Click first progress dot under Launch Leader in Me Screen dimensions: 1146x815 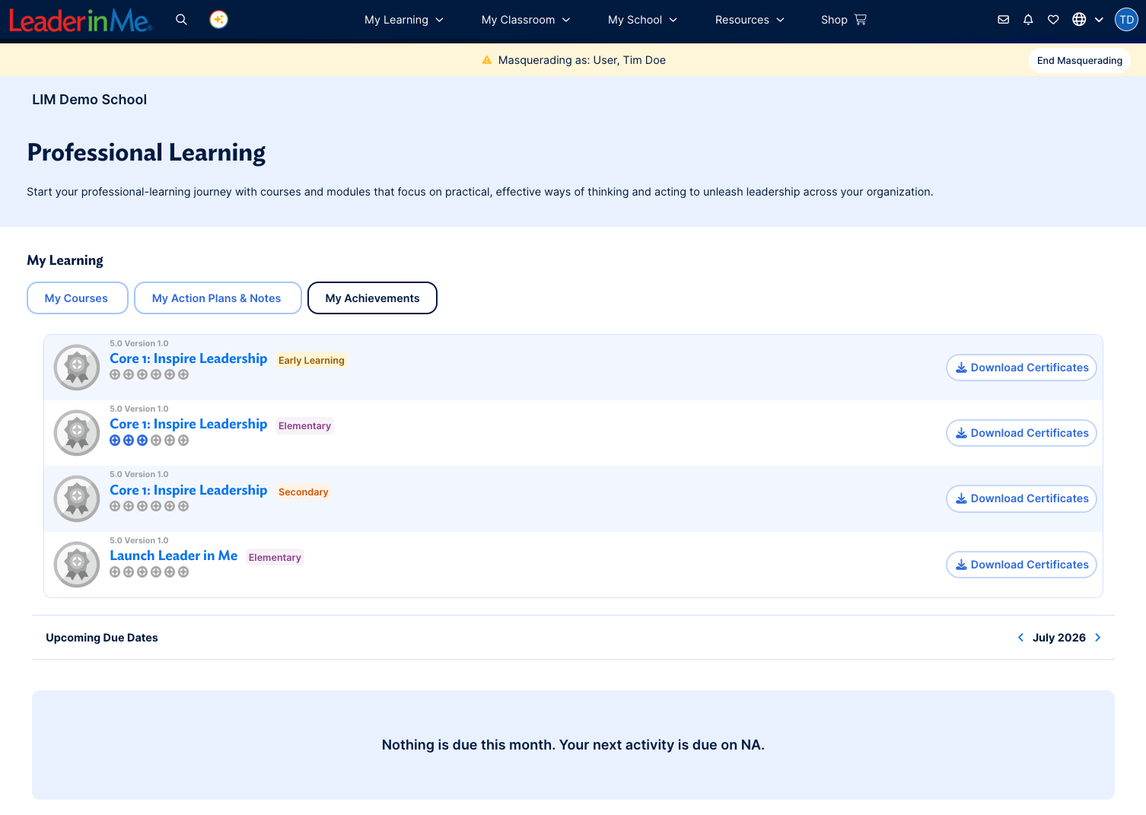(x=115, y=572)
